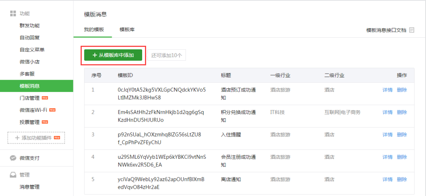Click template ID starting with 0cJqY0tA52kg5
The width and height of the screenshot is (426, 196).
162,94
